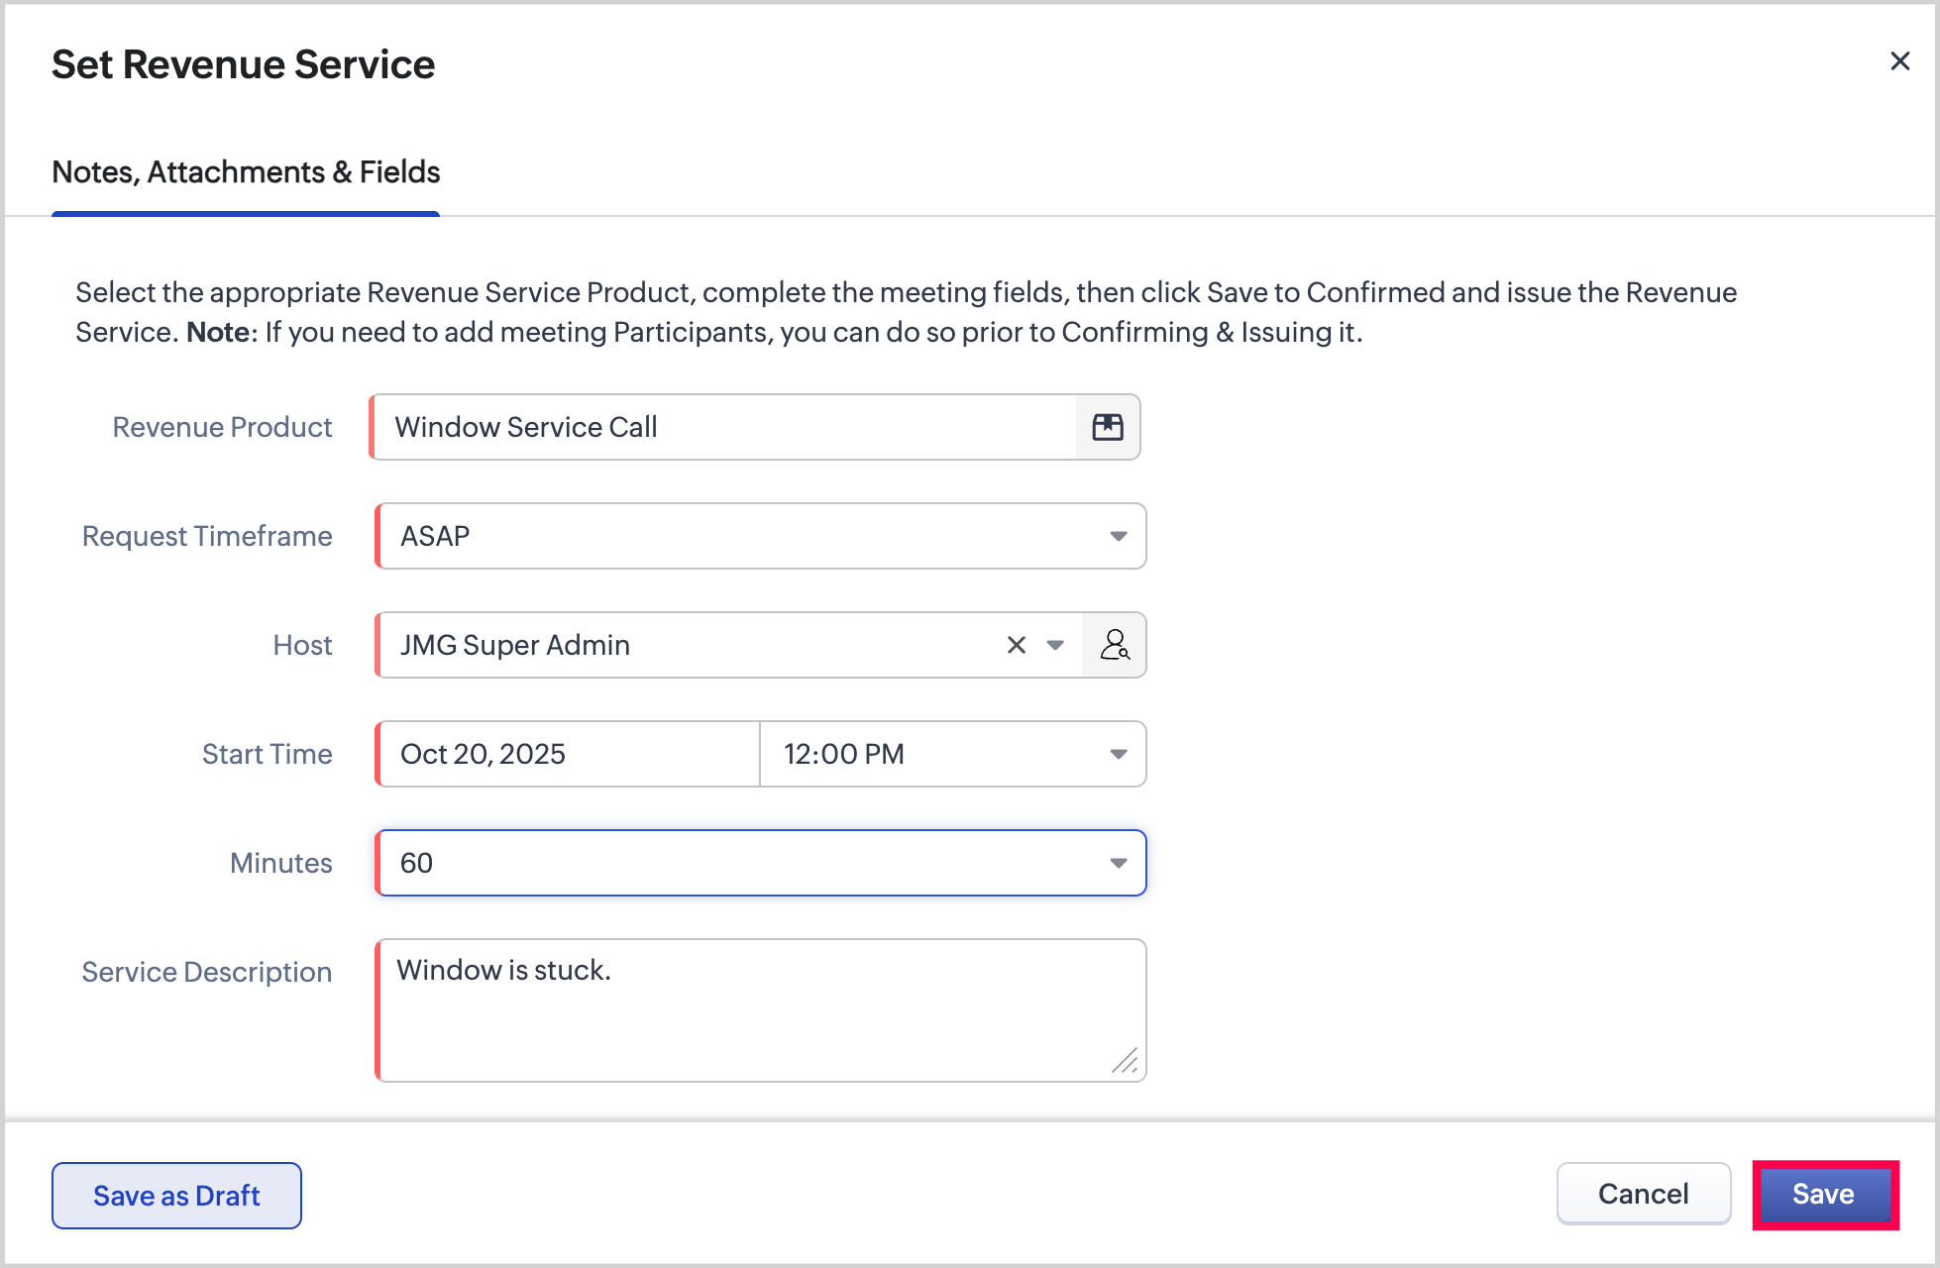The width and height of the screenshot is (1940, 1268).
Task: Click Save as Draft button
Action: (176, 1196)
